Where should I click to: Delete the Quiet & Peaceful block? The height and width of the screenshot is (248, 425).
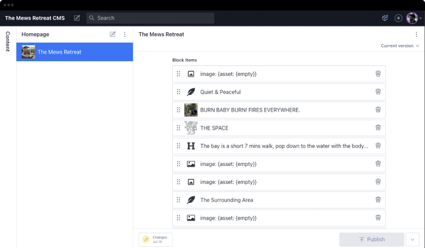378,92
